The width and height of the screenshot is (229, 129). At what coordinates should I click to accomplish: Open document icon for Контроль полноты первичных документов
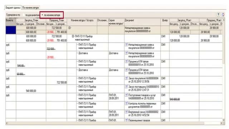(x=126, y=104)
